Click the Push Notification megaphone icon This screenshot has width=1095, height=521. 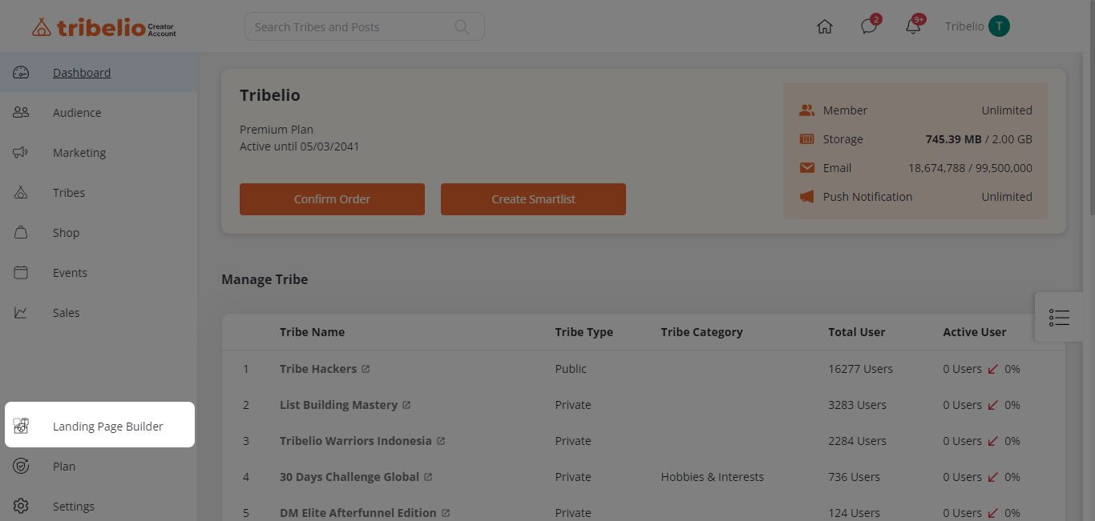(x=806, y=197)
